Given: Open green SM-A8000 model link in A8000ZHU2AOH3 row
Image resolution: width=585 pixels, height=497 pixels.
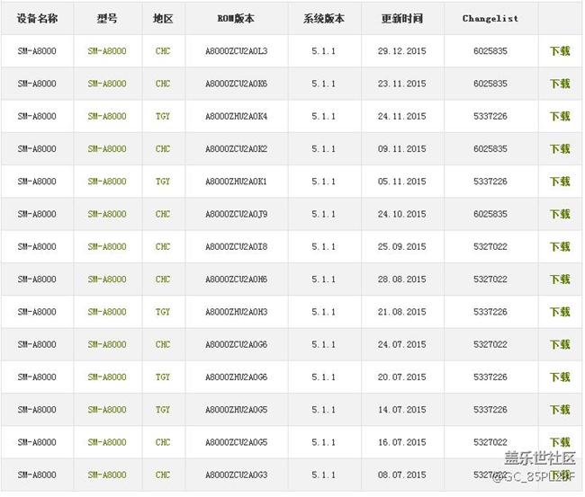Looking at the screenshot, I should (107, 312).
